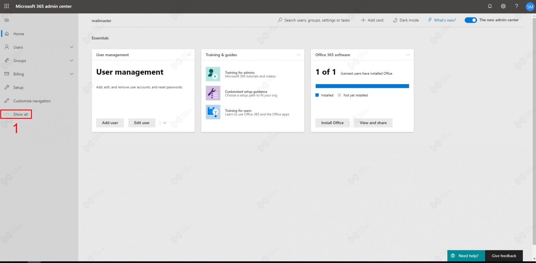This screenshot has height=263, width=536.
Task: Open Training for admins link text
Action: pos(240,72)
